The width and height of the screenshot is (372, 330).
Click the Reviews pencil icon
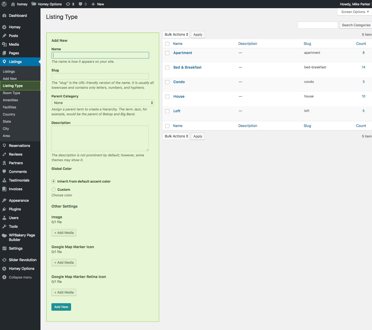tap(4, 154)
